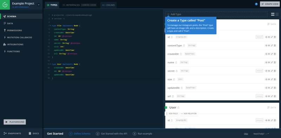Switch to the Enums tab

tap(109, 5)
